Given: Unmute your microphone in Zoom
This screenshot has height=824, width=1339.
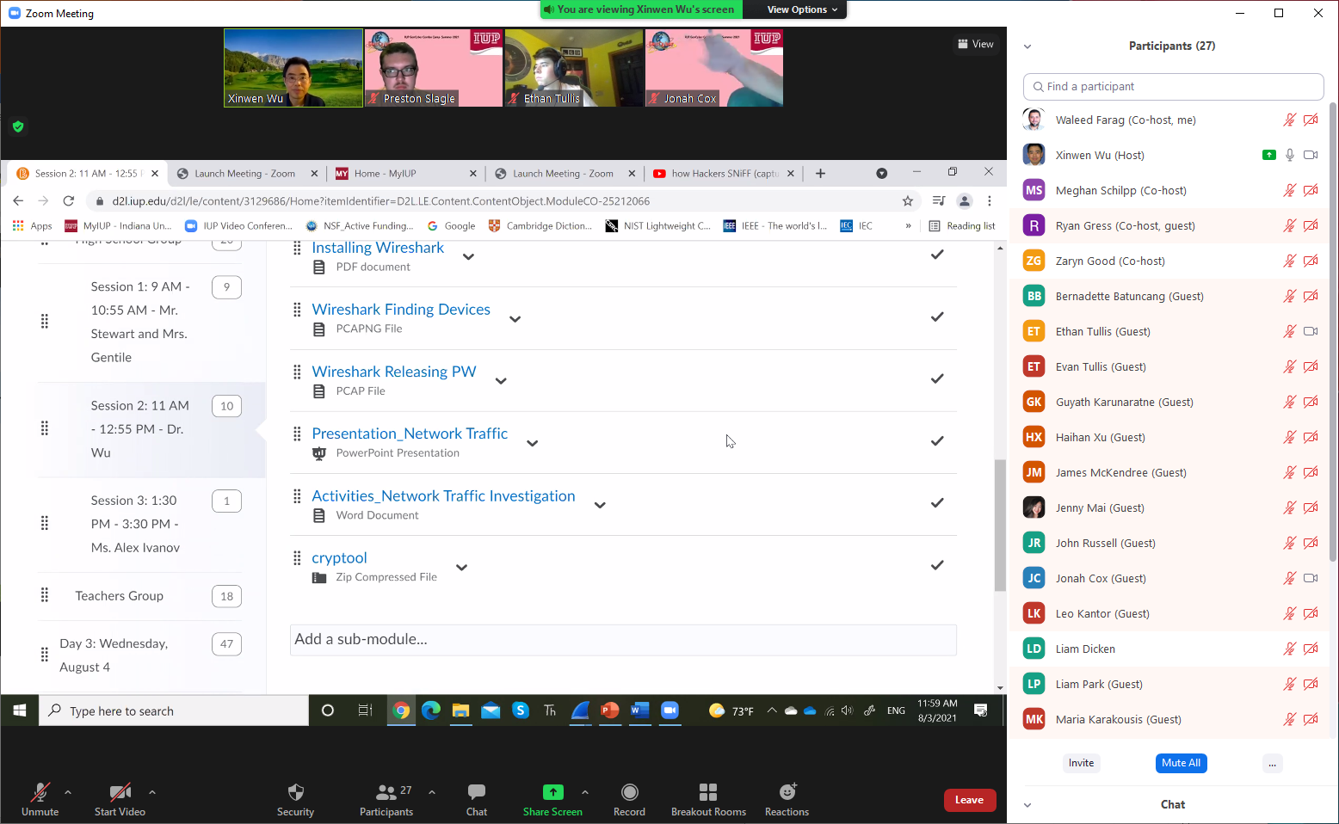Looking at the screenshot, I should point(40,799).
